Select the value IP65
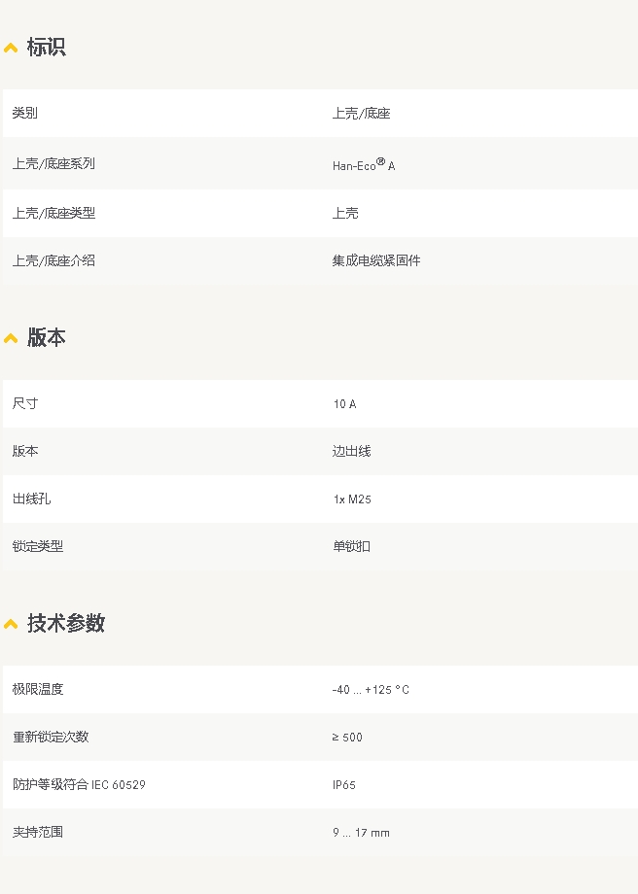This screenshot has height=894, width=638. [x=344, y=785]
